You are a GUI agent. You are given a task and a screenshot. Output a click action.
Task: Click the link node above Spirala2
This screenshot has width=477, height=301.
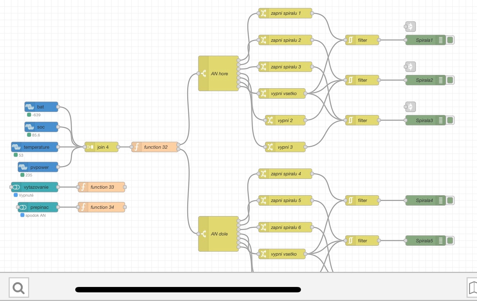pyautogui.click(x=410, y=67)
